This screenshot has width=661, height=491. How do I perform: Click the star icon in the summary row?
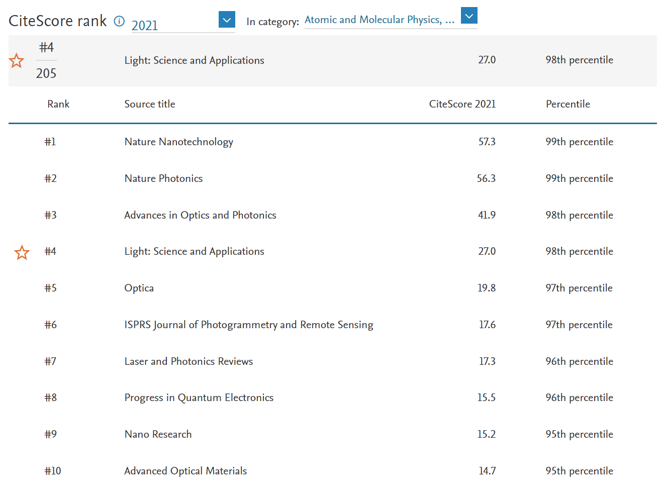(x=17, y=61)
